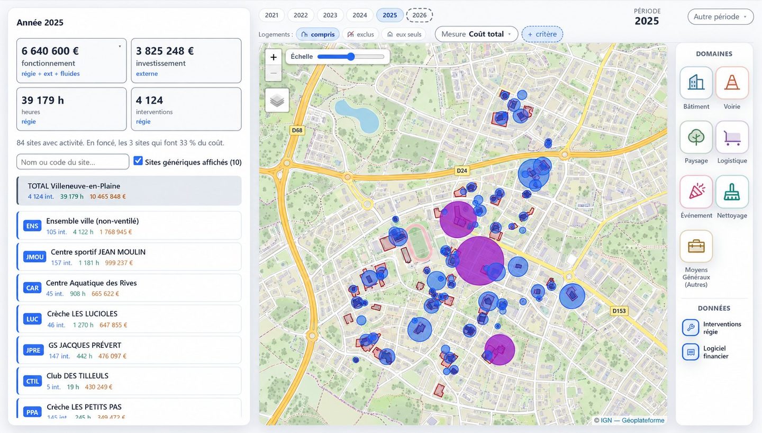Expand the fonctionnement card arrow
This screenshot has height=433, width=762.
[x=120, y=47]
